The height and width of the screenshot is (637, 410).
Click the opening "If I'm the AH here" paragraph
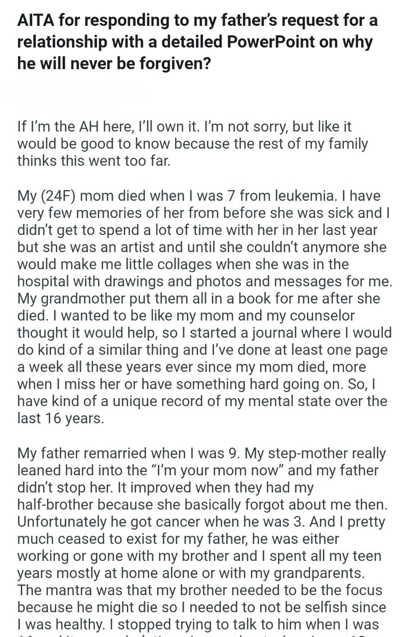point(193,144)
